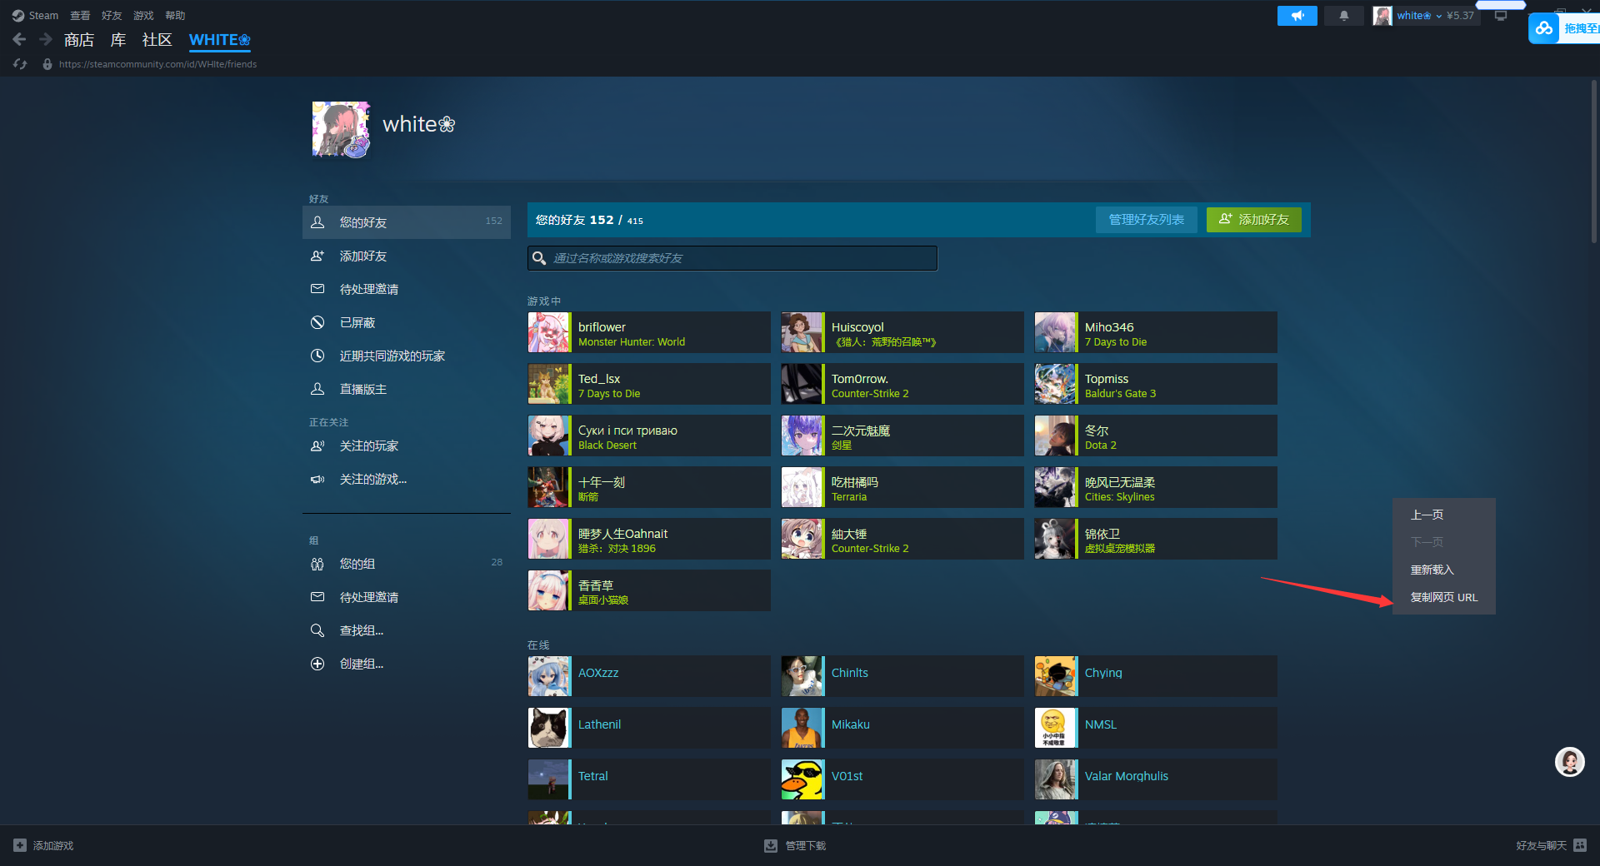Switch to the 库 tab
Image resolution: width=1600 pixels, height=866 pixels.
[x=118, y=40]
